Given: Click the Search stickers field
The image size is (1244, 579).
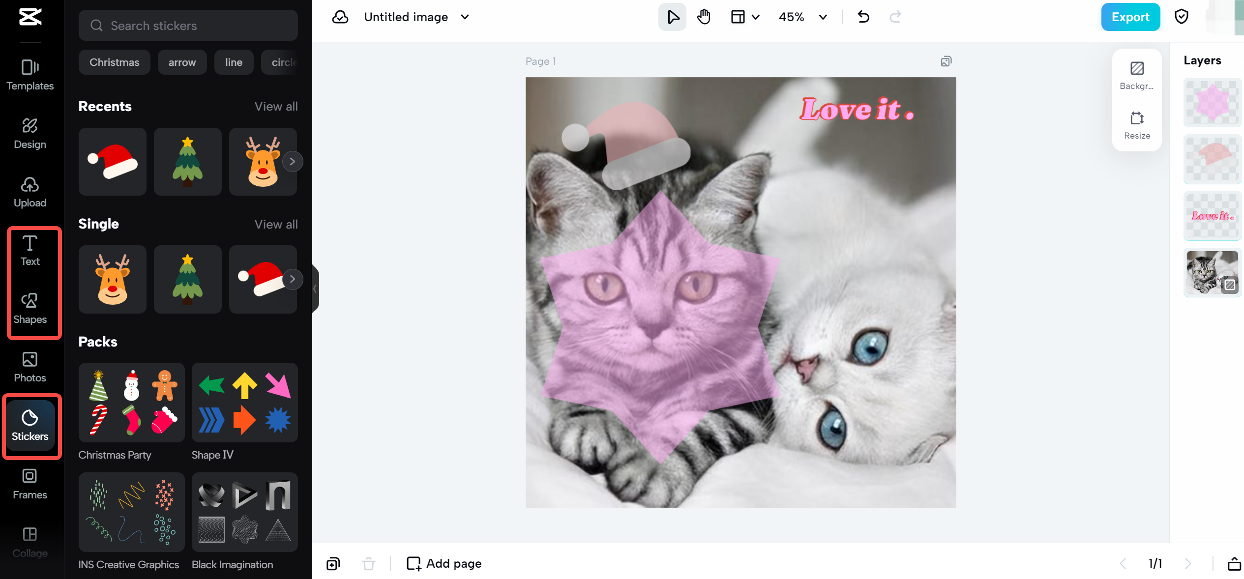Looking at the screenshot, I should [188, 26].
